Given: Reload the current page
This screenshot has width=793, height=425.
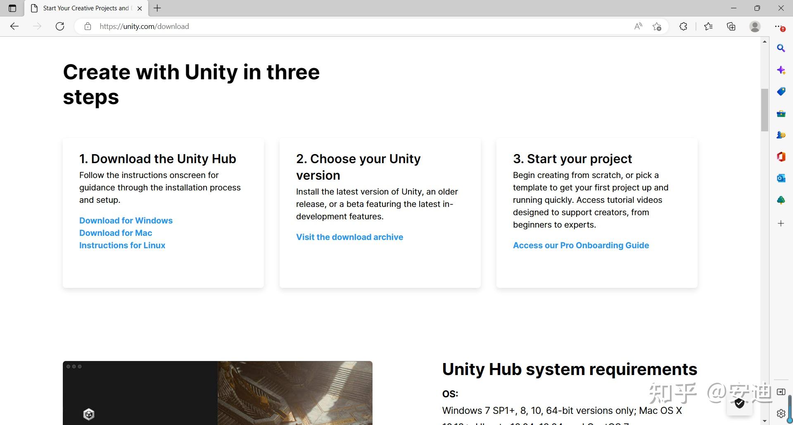Looking at the screenshot, I should point(59,26).
